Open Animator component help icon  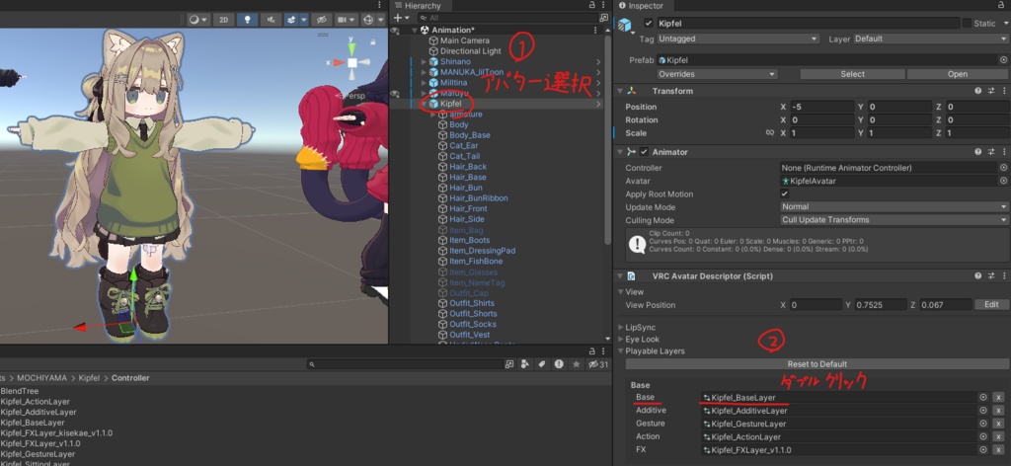pyautogui.click(x=978, y=152)
